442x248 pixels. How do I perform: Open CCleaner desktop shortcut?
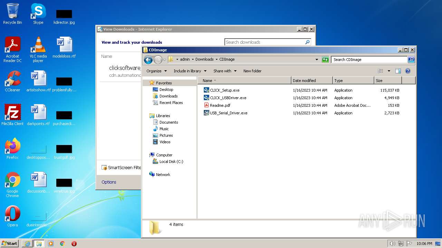(12, 81)
